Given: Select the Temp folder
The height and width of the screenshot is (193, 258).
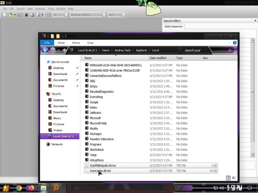Looking at the screenshot, I should pos(93,155).
